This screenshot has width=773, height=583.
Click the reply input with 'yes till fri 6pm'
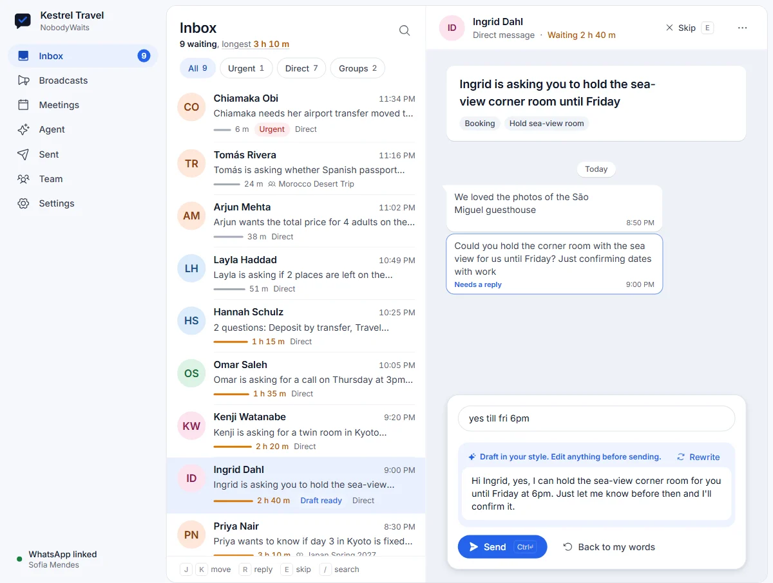pos(596,418)
